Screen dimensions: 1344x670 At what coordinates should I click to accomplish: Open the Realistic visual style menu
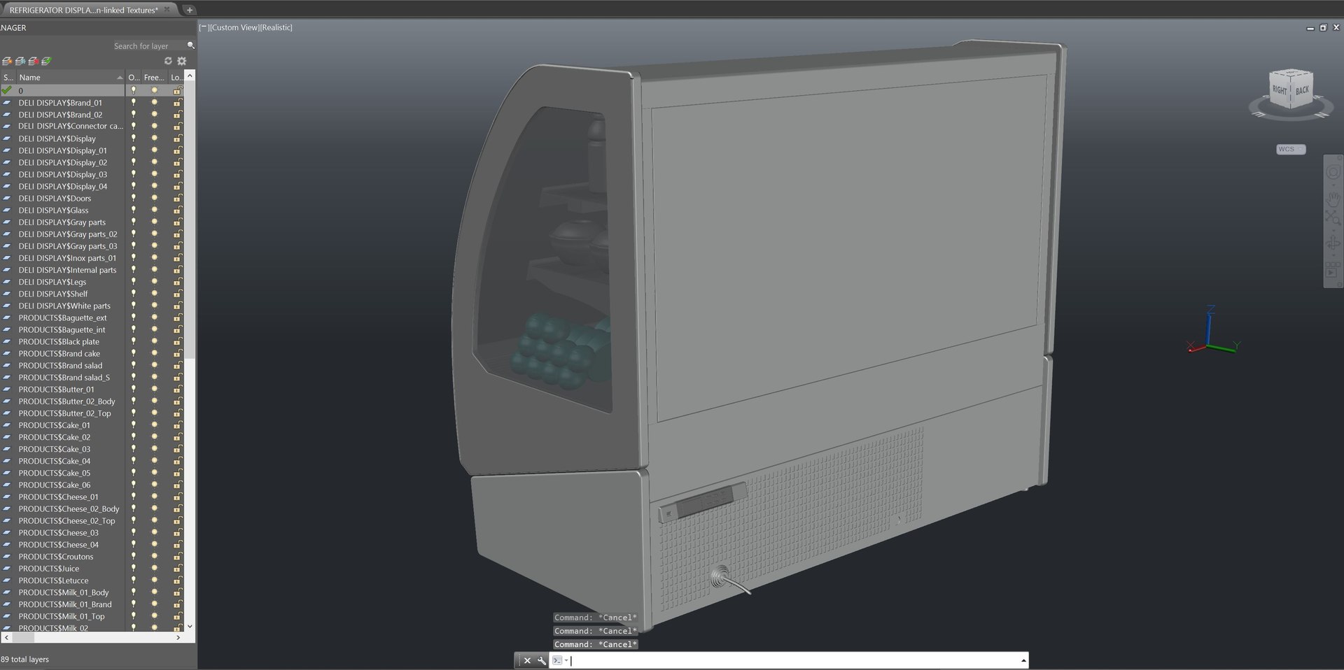click(x=276, y=27)
